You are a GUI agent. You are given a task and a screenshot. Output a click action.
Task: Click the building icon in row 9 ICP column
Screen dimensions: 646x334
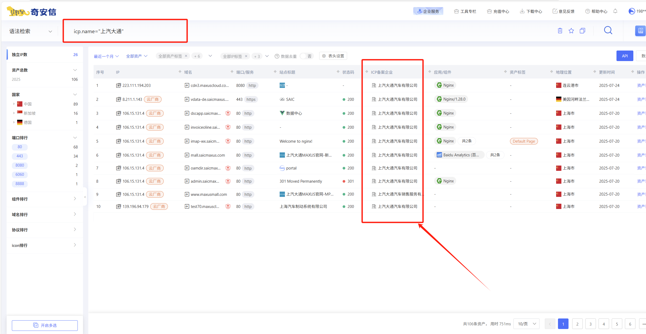[x=374, y=194]
